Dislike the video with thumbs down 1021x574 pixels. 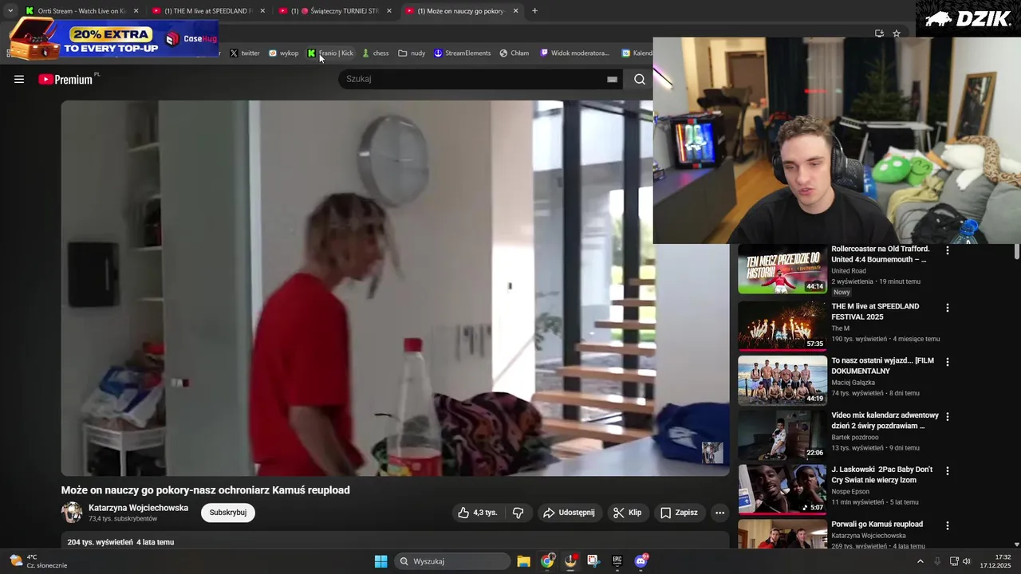[x=518, y=513]
